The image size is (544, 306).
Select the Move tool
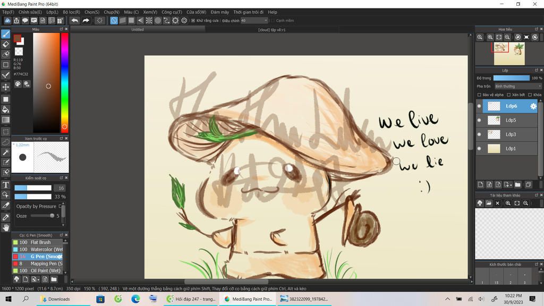[6, 87]
